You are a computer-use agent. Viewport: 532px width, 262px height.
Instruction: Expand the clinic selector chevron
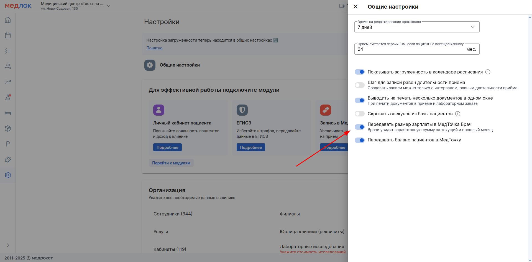(x=109, y=6)
